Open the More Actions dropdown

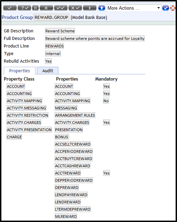coord(134,8)
